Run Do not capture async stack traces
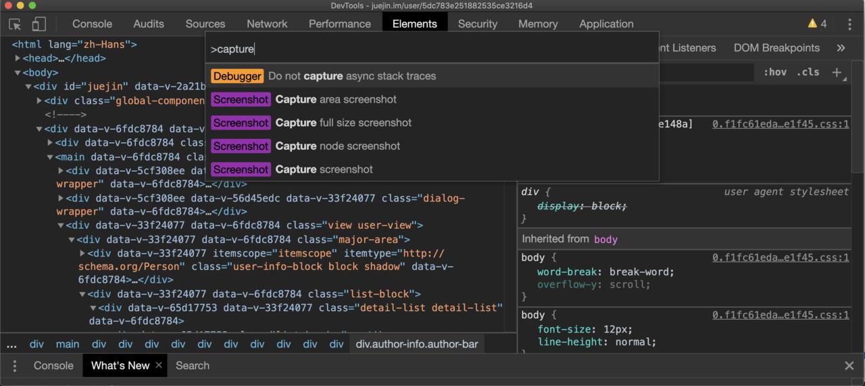This screenshot has height=386, width=865. (432, 76)
